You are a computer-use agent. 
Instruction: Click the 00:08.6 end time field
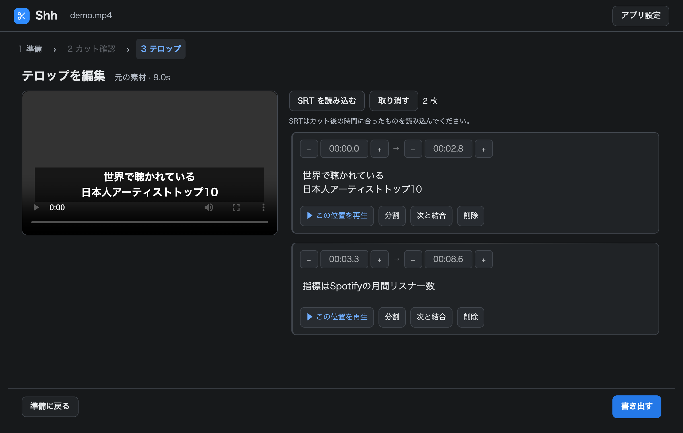coord(449,259)
